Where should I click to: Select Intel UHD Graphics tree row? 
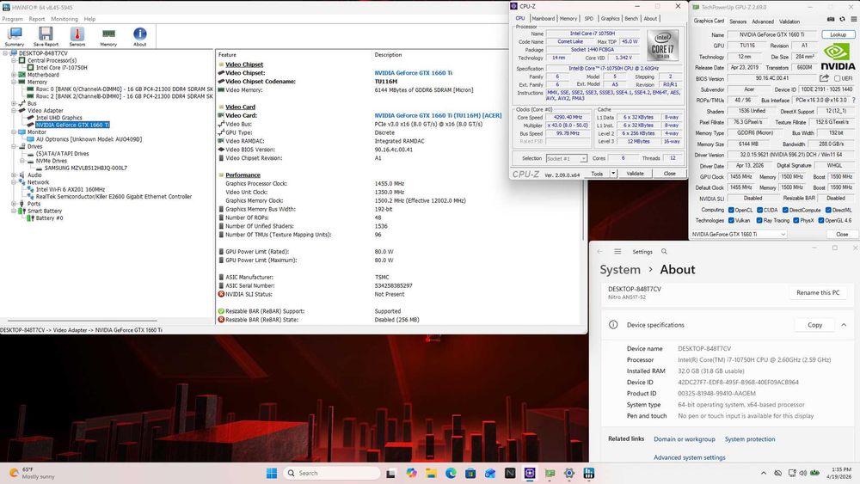coord(58,117)
